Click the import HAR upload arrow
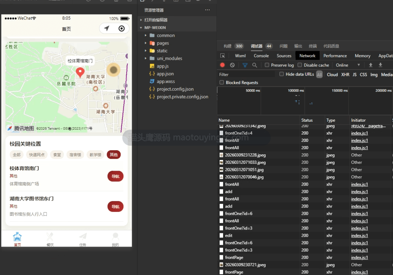The image size is (393, 275). click(370, 65)
